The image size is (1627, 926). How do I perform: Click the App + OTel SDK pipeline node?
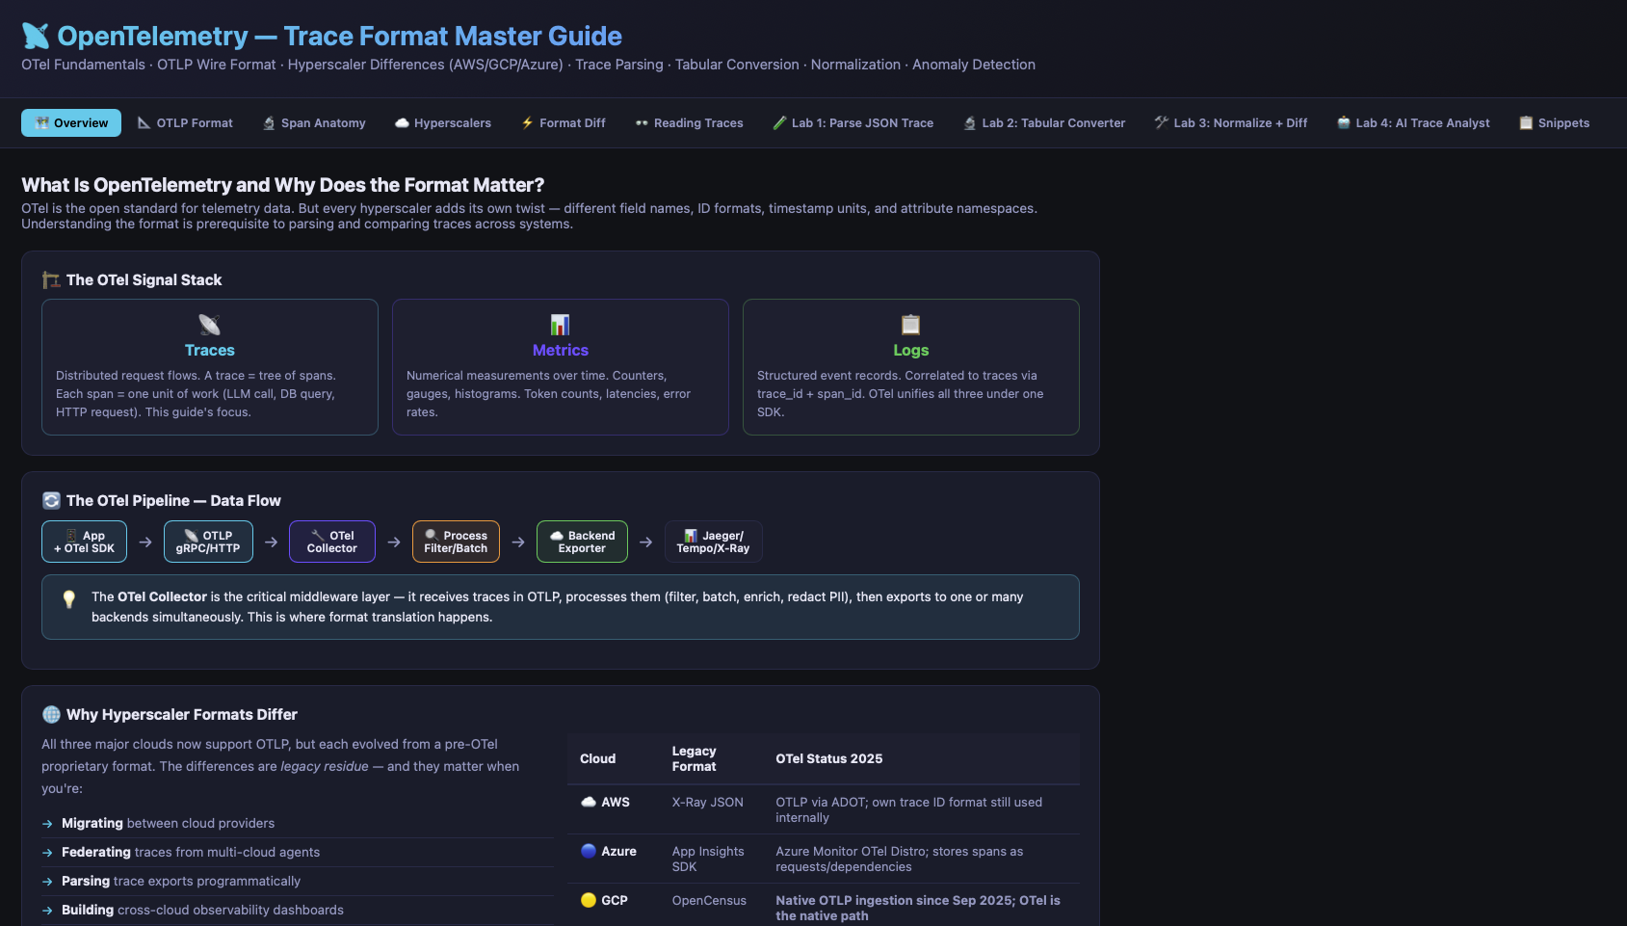tap(84, 542)
